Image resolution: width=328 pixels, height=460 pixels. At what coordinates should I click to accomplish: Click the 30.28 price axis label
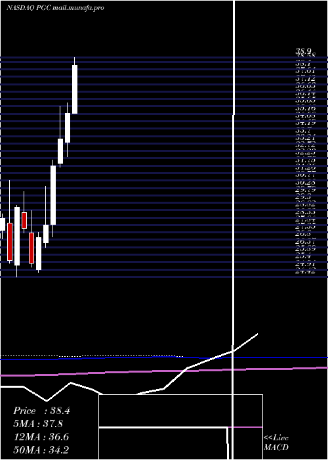pos(305,183)
